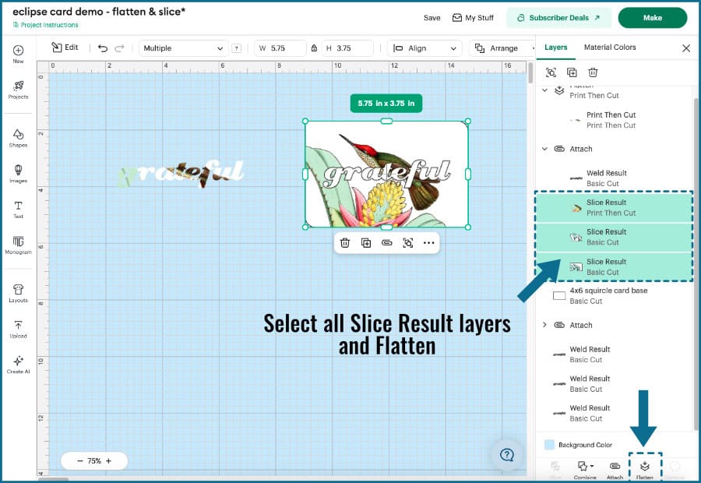Click the 75% zoom level indicator

pyautogui.click(x=94, y=460)
